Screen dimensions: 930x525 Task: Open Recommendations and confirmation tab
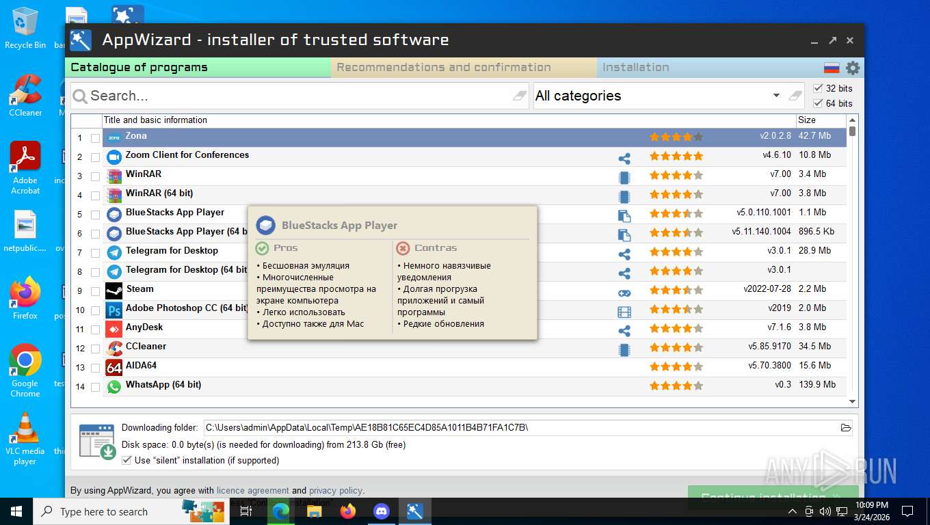point(464,67)
